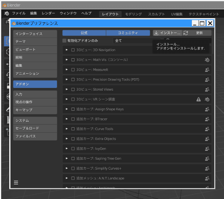Click community icon on Sapling Tree Gen row
This screenshot has width=224, height=199.
coord(207,159)
